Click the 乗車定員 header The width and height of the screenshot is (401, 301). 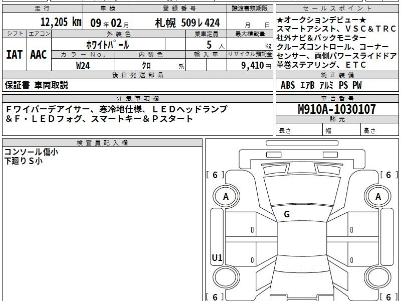[206, 34]
